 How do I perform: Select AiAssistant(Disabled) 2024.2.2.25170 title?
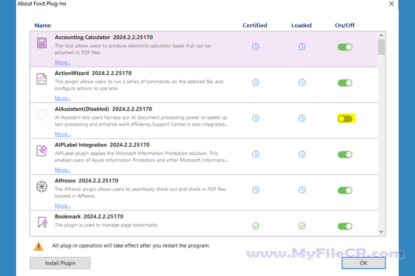[104, 109]
